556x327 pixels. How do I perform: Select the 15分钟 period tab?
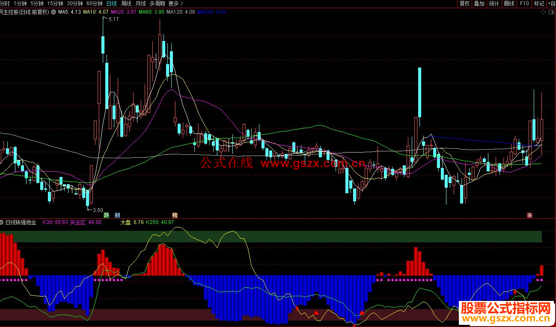click(55, 3)
